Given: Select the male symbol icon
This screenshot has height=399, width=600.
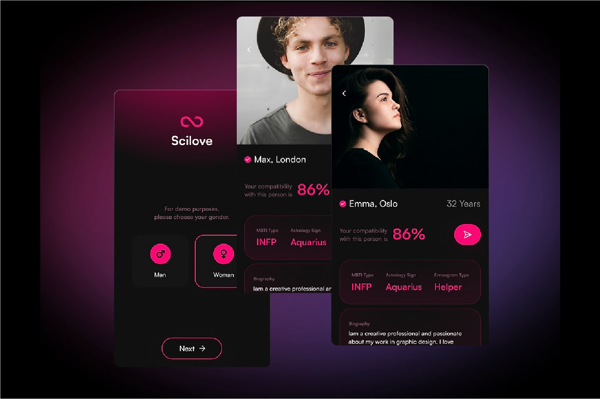Looking at the screenshot, I should click(160, 254).
